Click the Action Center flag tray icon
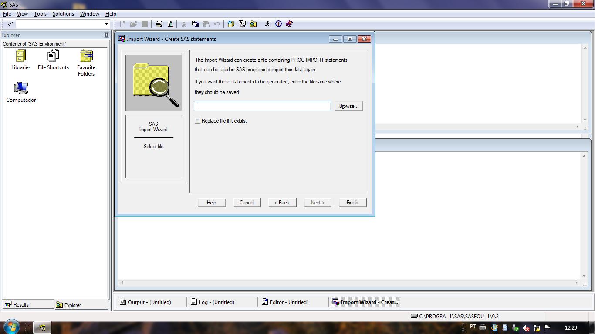595x334 pixels. pyautogui.click(x=547, y=327)
